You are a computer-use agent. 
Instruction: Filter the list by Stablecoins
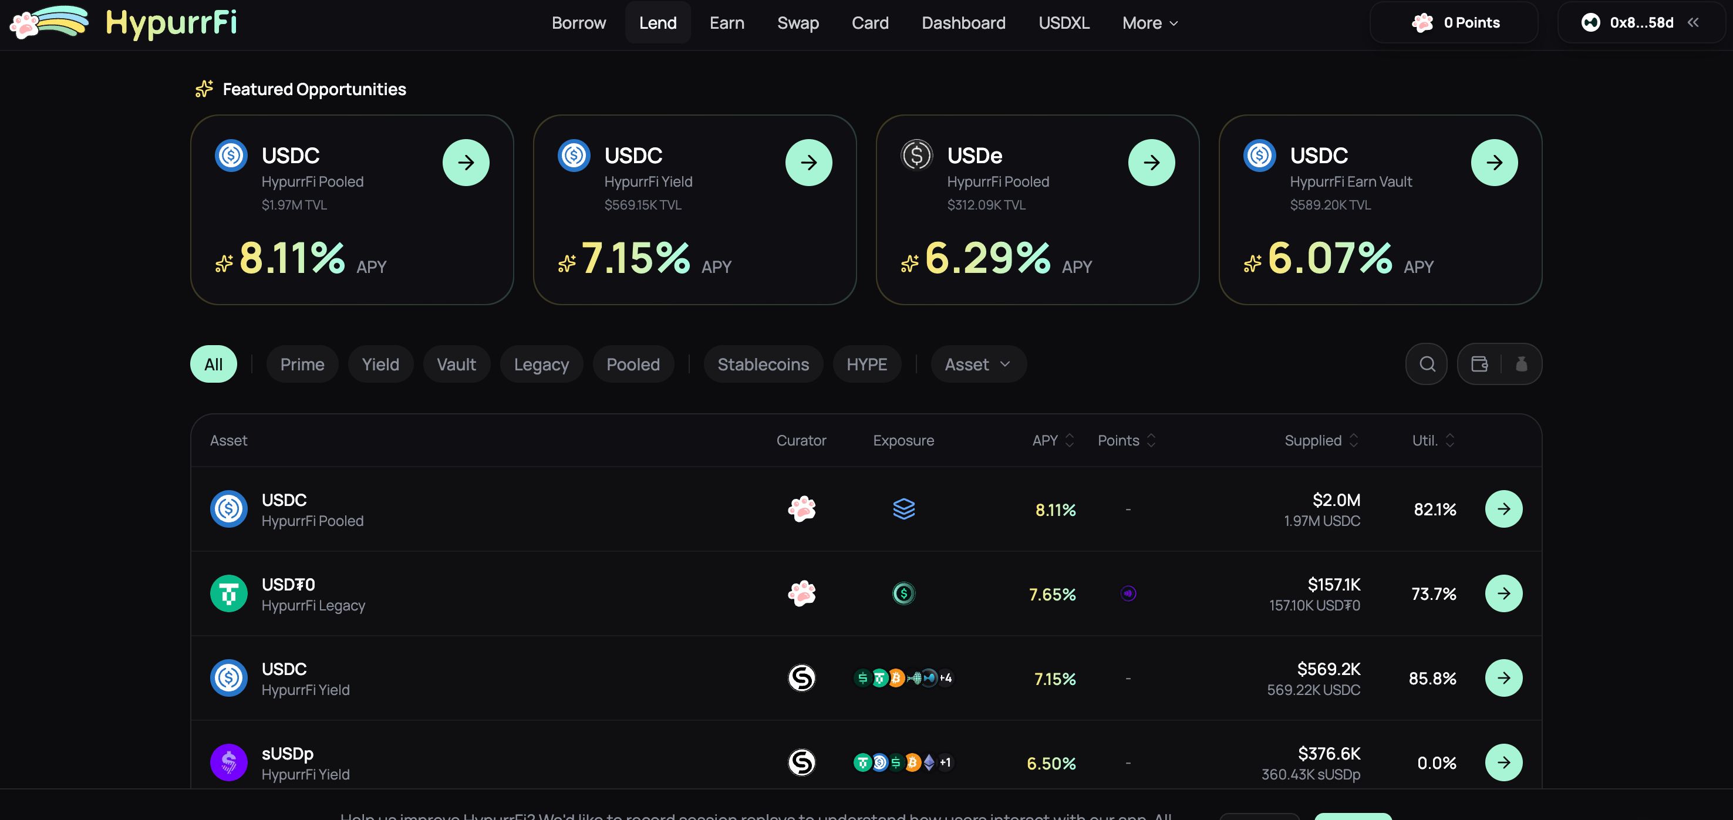tap(763, 364)
